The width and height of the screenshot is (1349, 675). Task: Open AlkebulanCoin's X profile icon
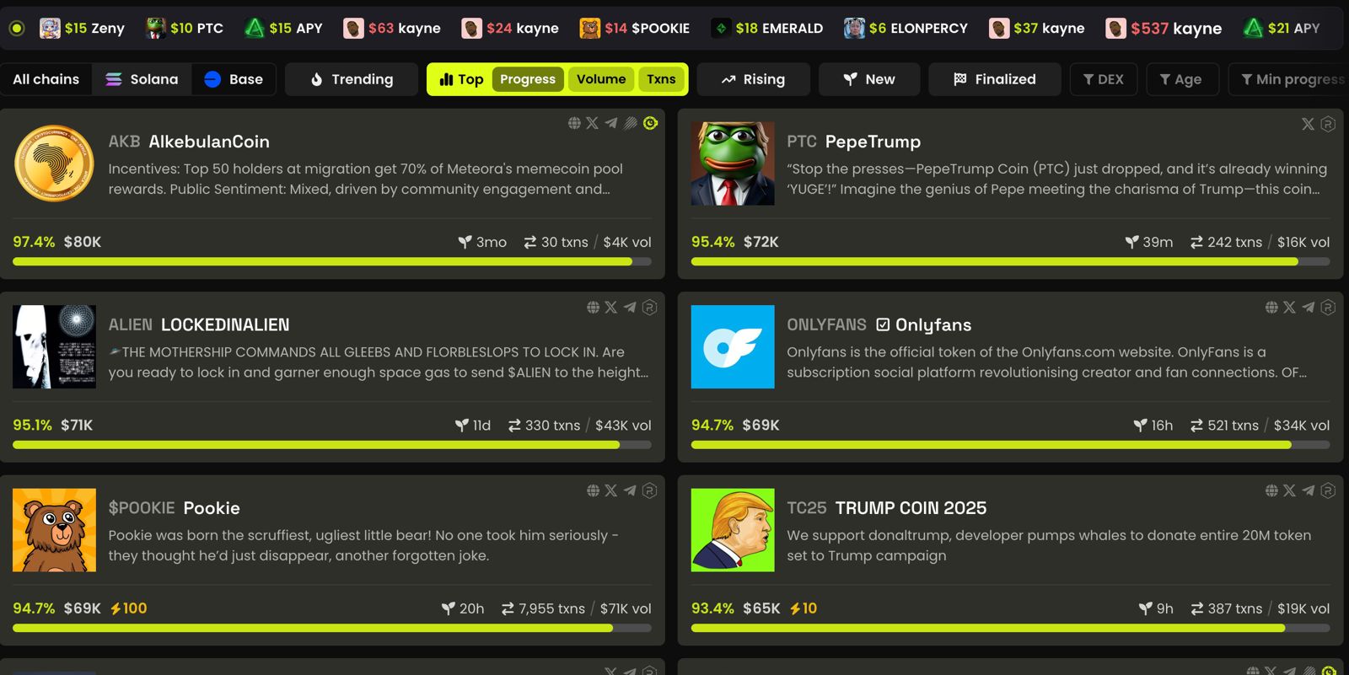593,123
